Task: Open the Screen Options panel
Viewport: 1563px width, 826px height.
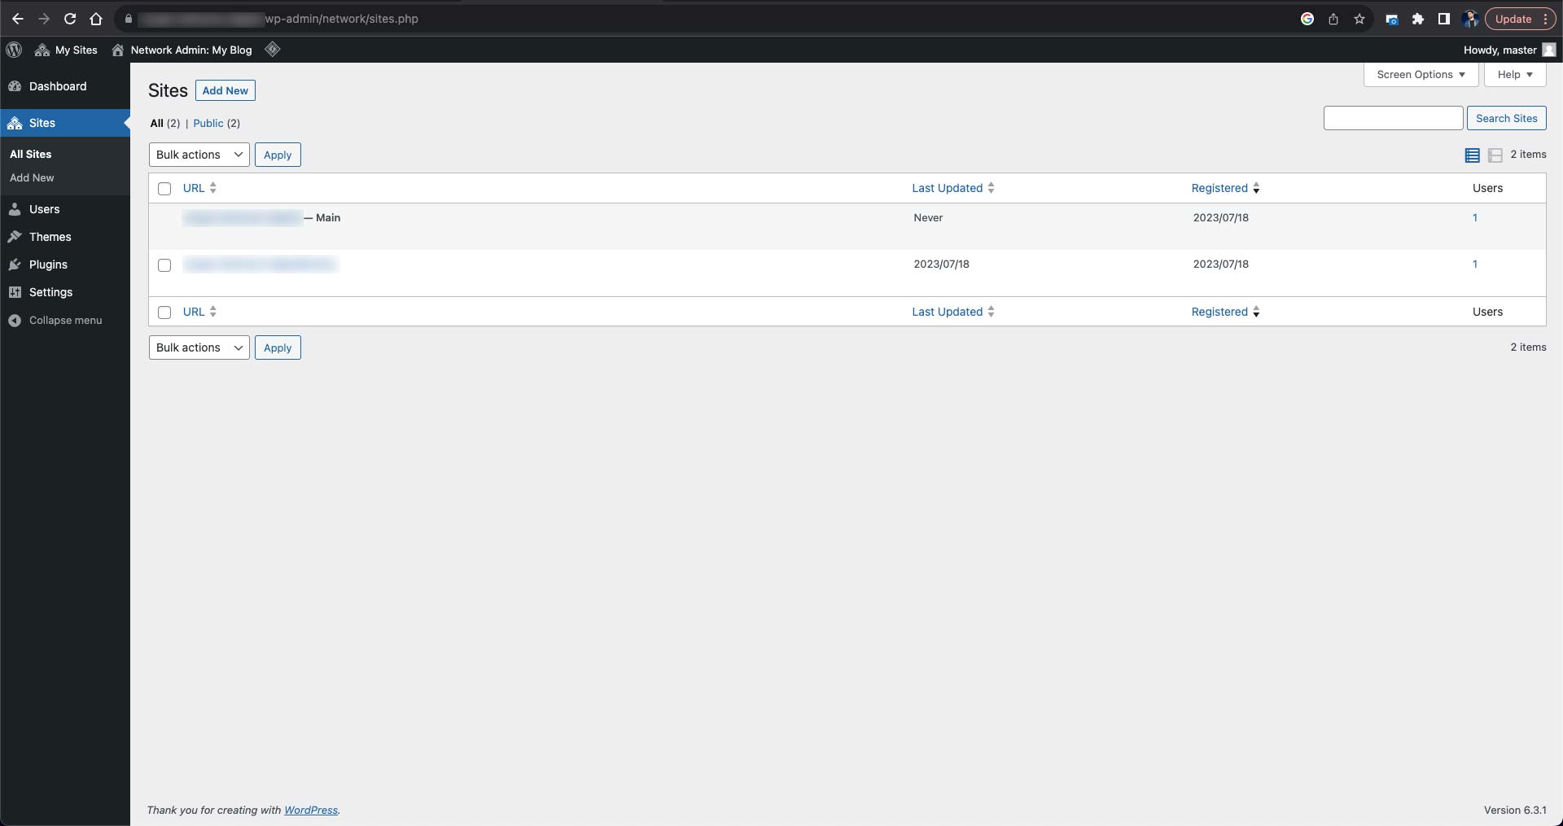Action: 1420,74
